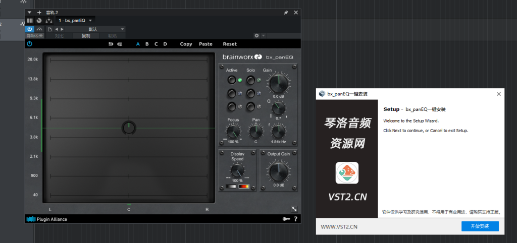Select settings slot B
Screen dimensions: 517x243
point(147,44)
